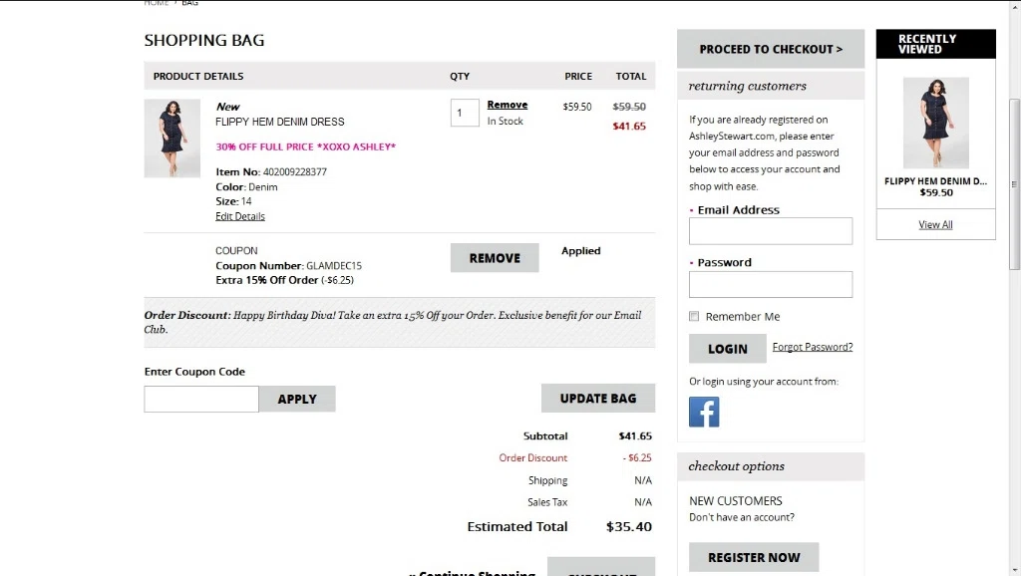Viewport: 1021px width, 576px height.
Task: Click the UPDATE BAG button
Action: 598,399
